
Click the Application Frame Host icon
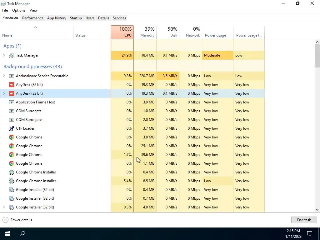[x=12, y=102]
